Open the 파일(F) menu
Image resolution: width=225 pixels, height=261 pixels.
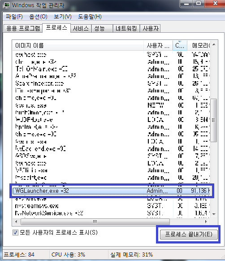point(14,17)
